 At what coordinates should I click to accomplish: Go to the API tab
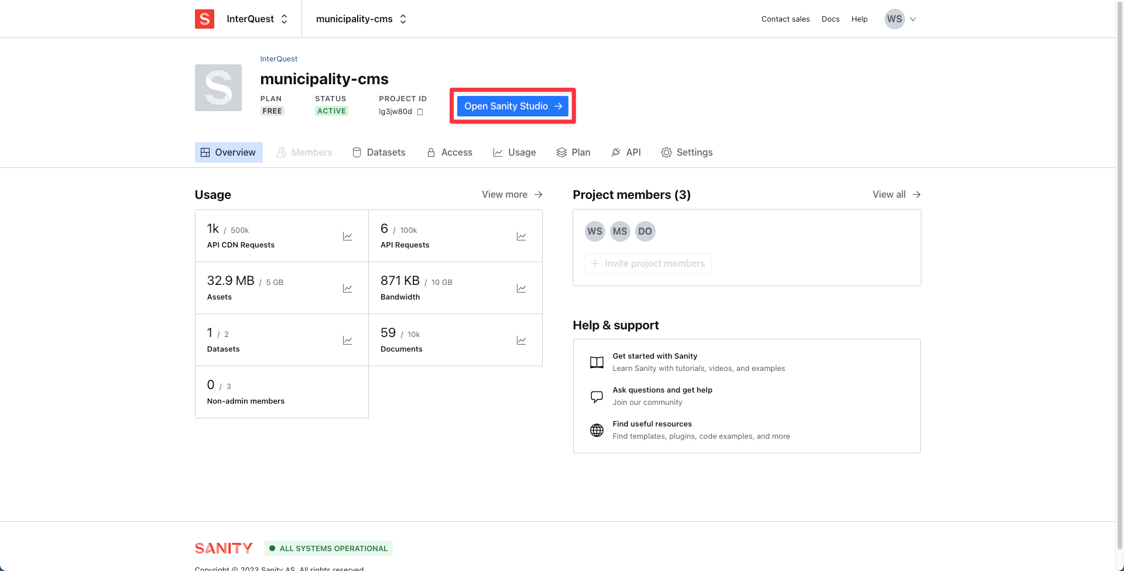tap(626, 152)
